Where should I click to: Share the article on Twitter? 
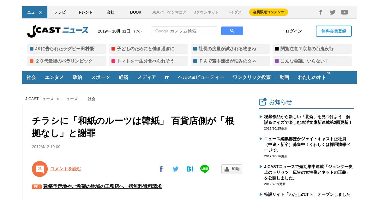coord(176,169)
